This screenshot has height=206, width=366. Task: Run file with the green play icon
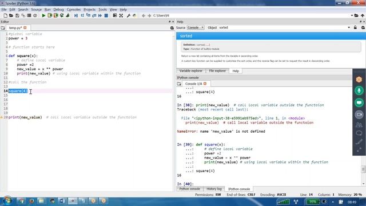pyautogui.click(x=43, y=15)
